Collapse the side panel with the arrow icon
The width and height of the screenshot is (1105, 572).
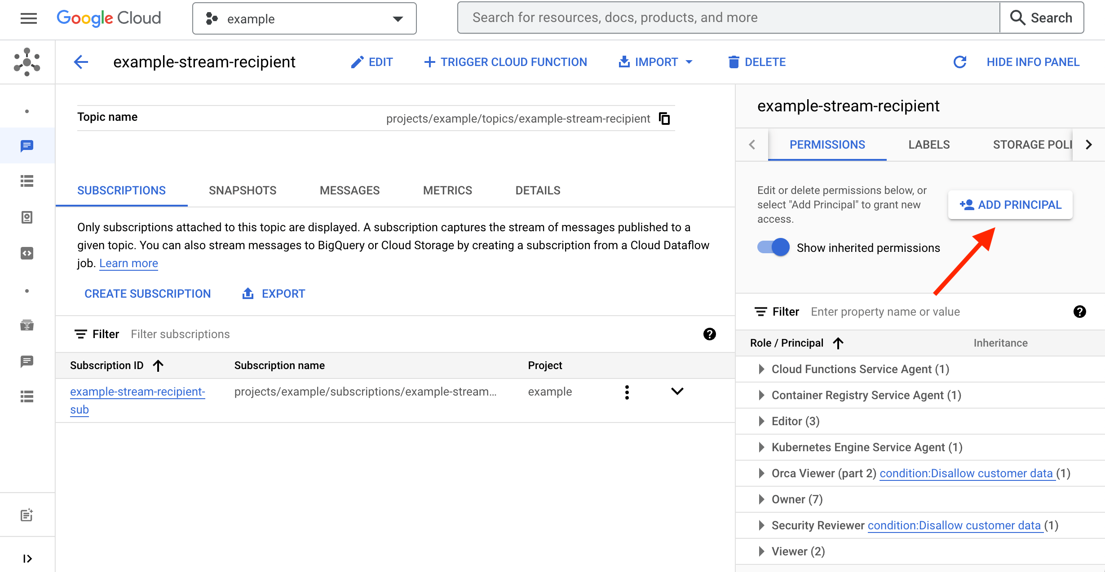[x=27, y=558]
